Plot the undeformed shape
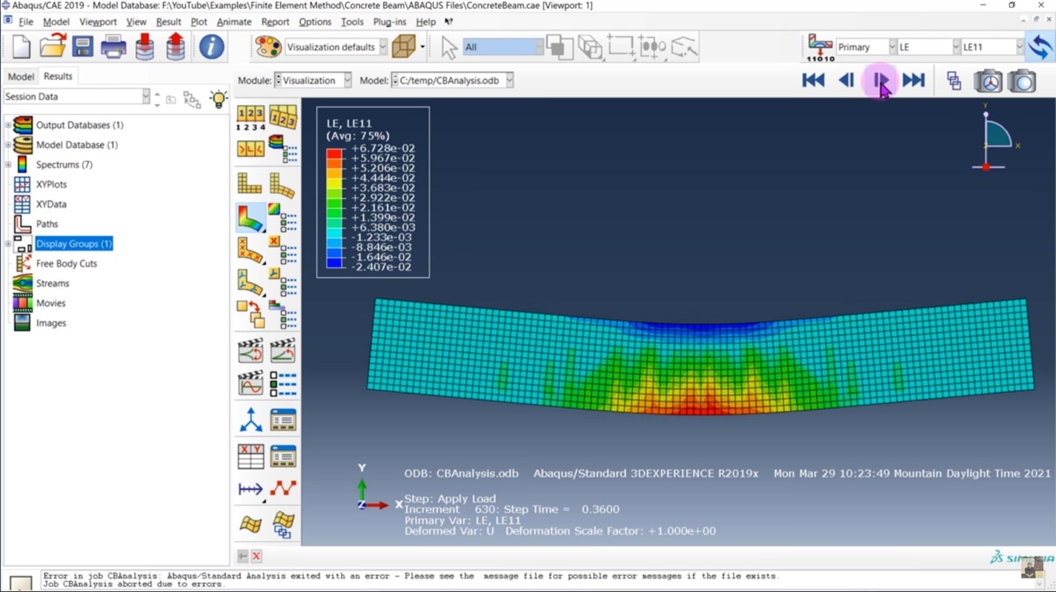Screen dimensions: 1056x592 coord(250,184)
